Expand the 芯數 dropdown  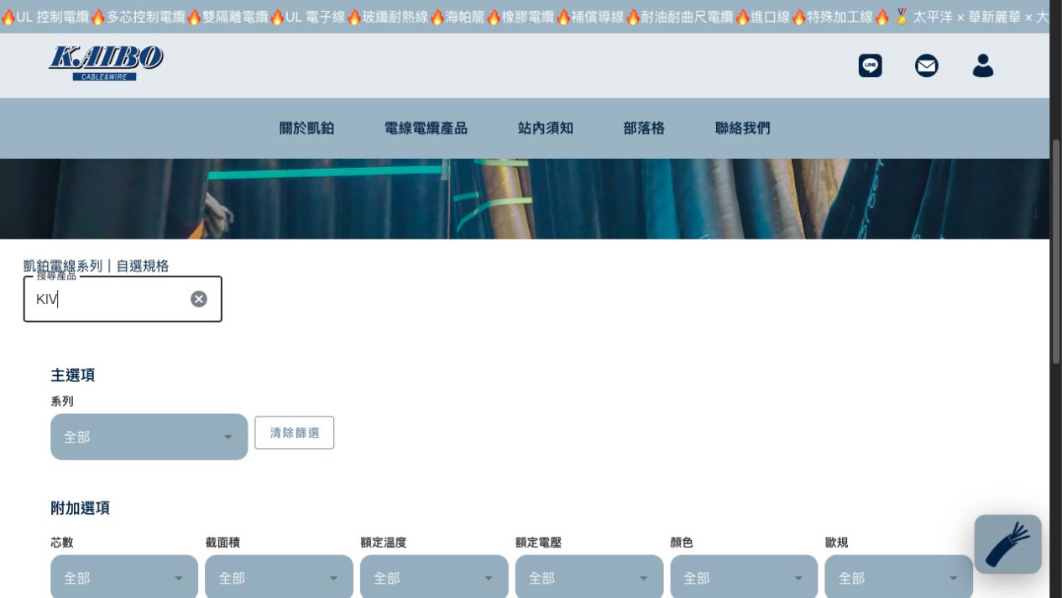click(x=124, y=577)
